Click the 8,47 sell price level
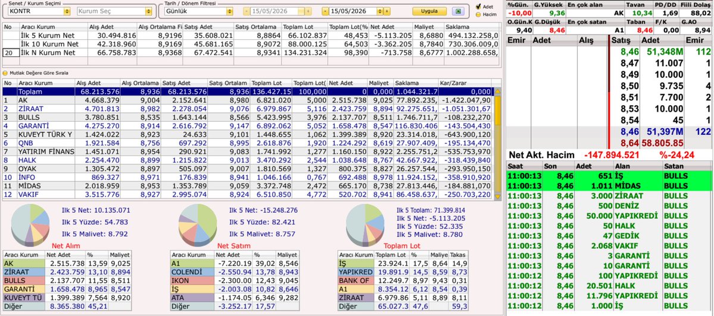The image size is (714, 316). point(630,63)
